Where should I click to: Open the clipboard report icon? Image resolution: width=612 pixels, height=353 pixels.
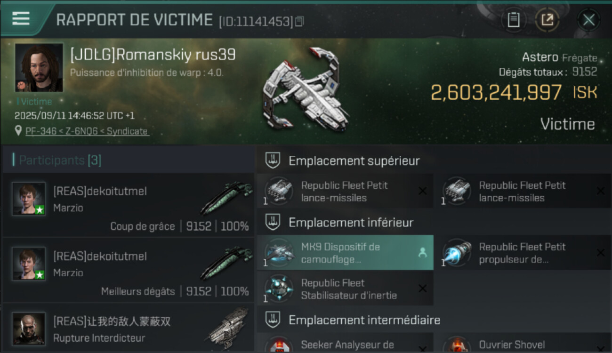pyautogui.click(x=514, y=20)
